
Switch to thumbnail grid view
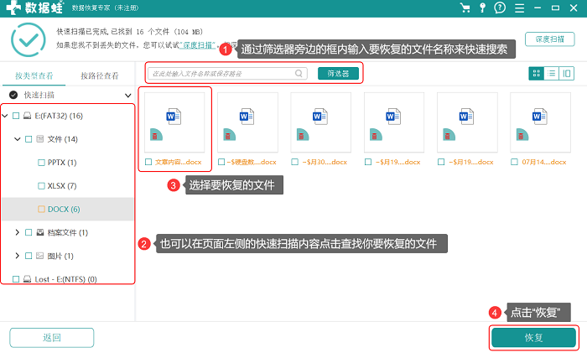pos(536,74)
